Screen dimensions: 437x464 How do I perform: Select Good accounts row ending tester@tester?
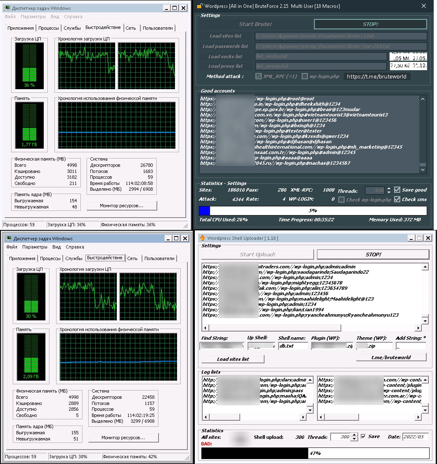click(x=261, y=131)
